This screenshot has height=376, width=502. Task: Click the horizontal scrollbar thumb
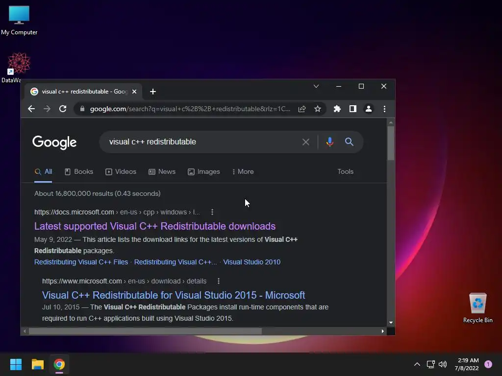[x=145, y=331]
